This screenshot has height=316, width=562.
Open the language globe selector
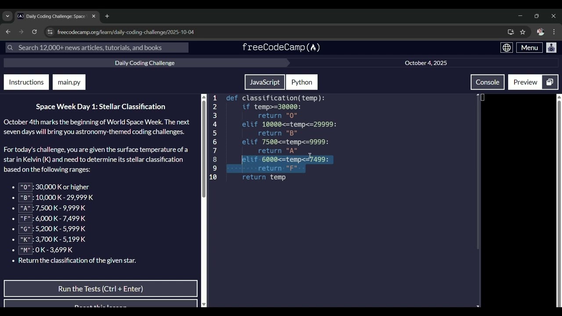(x=507, y=47)
